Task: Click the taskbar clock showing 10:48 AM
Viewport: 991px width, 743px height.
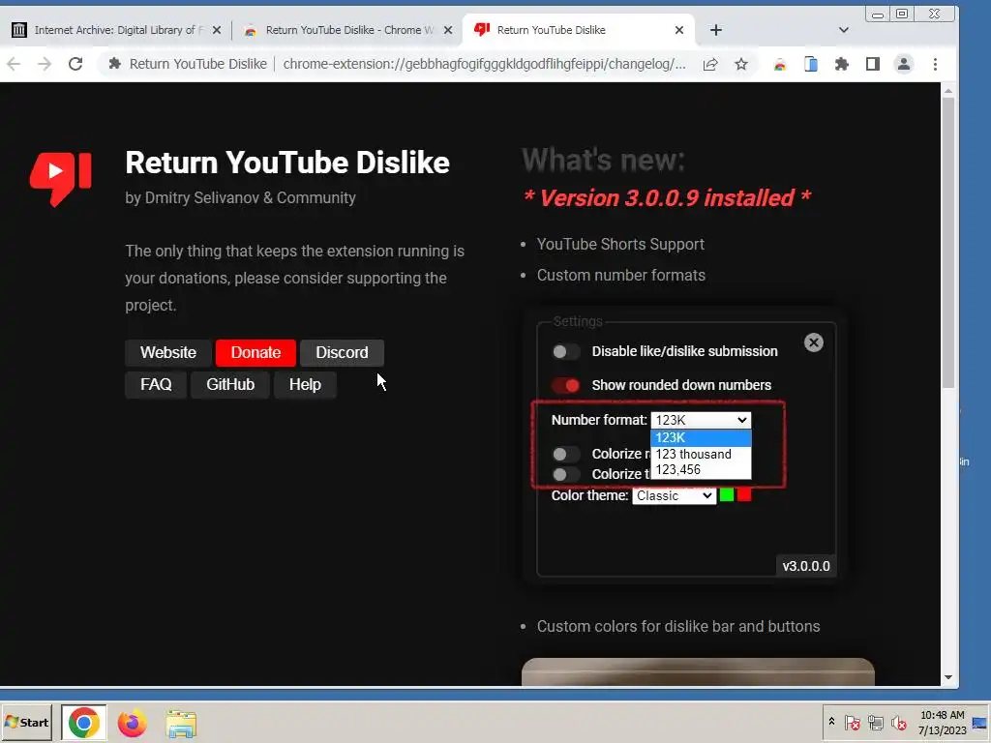Action: click(943, 715)
